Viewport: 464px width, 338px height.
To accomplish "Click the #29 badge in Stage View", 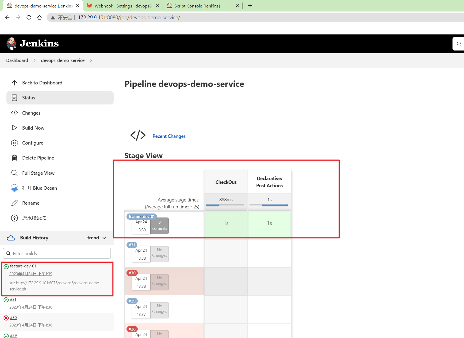I will pyautogui.click(x=132, y=301).
